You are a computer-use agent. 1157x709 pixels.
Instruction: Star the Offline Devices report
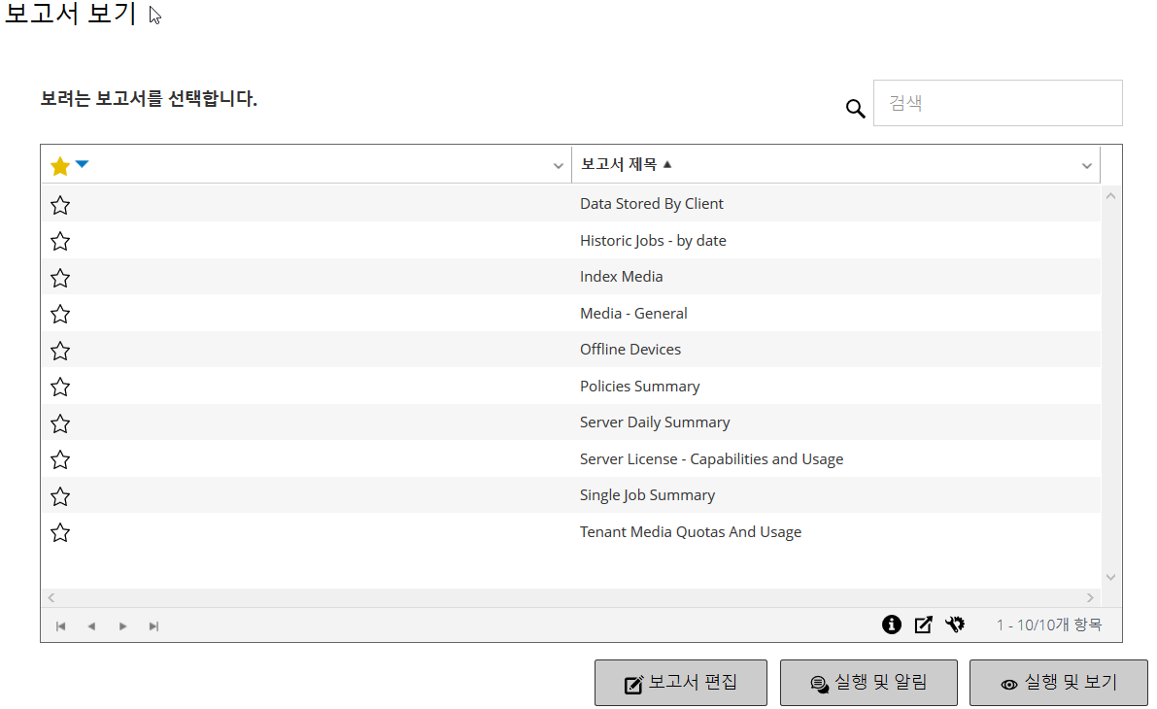coord(60,351)
